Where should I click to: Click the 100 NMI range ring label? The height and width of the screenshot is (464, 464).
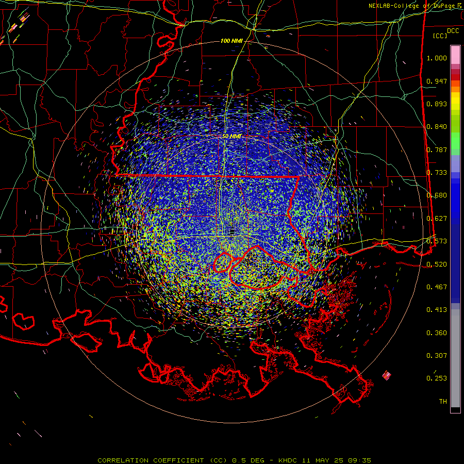coord(231,41)
